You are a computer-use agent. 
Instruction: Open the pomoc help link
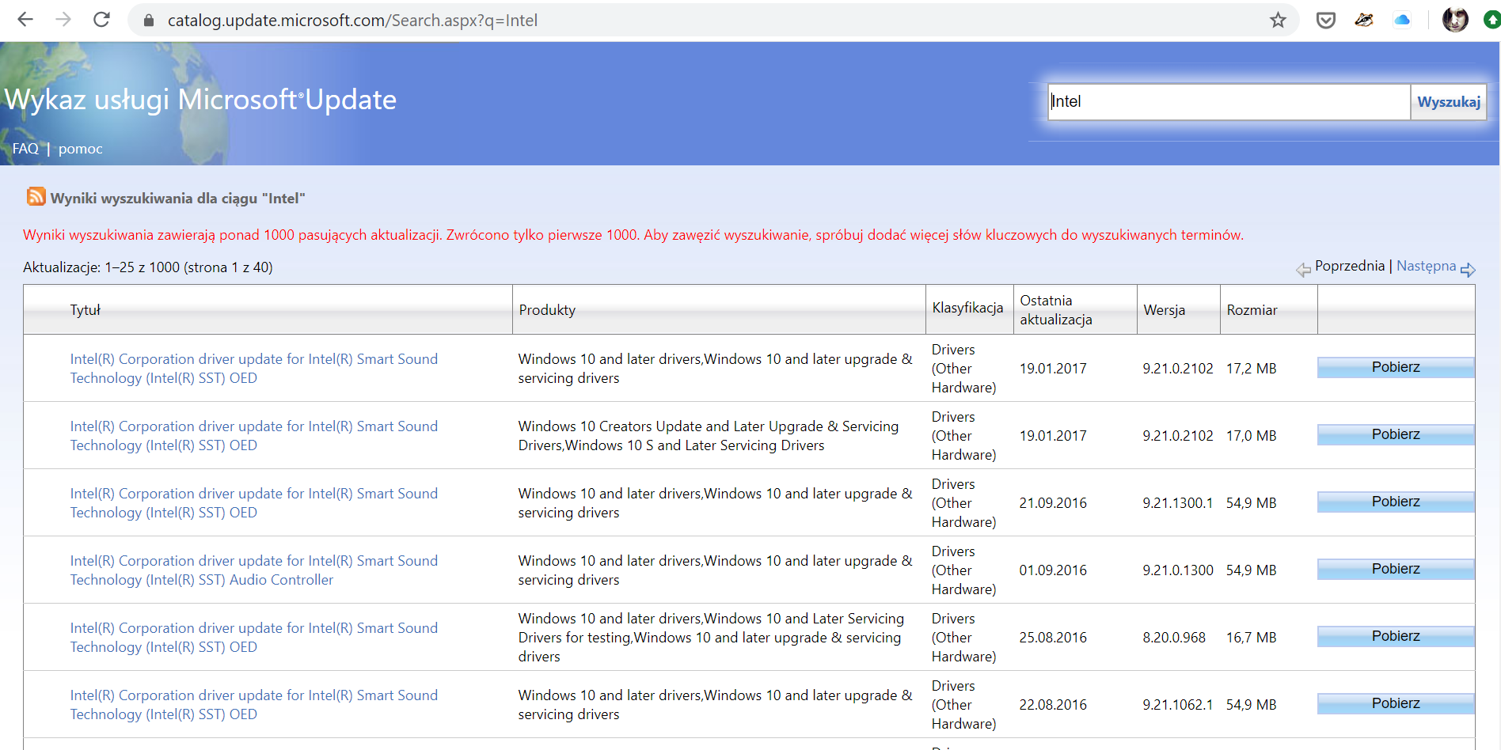pyautogui.click(x=81, y=149)
